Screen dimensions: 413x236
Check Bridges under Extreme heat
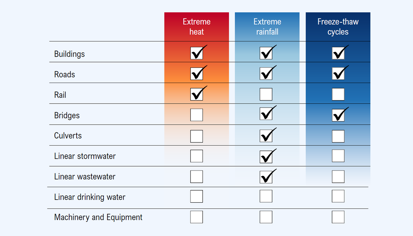point(197,115)
